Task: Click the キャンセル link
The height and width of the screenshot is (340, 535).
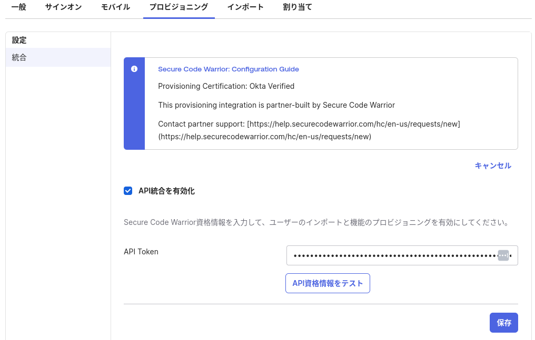Action: click(x=493, y=166)
